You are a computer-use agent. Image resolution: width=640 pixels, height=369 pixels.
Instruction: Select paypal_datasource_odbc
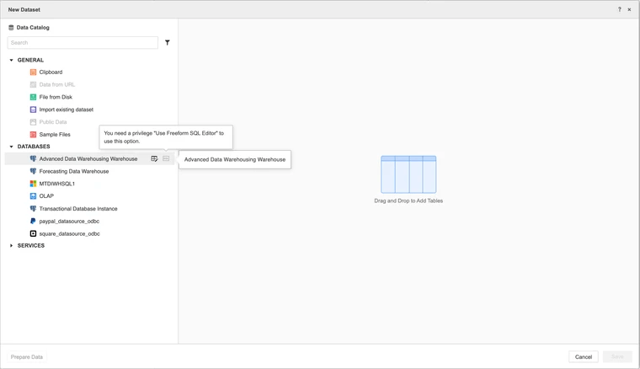point(69,222)
